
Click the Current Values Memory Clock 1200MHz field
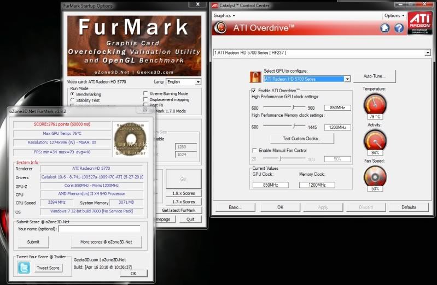pyautogui.click(x=317, y=185)
